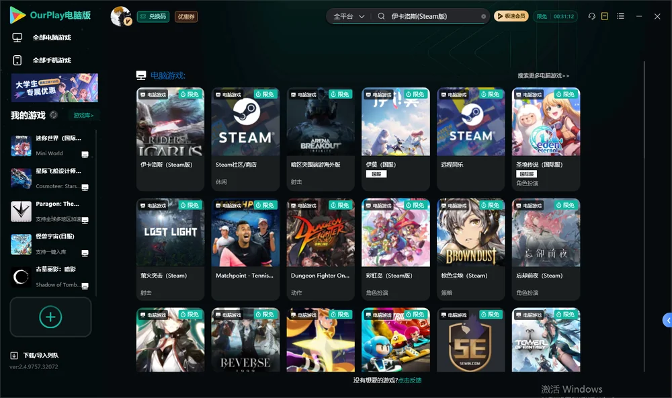Open the 彩虹岛 (Steam版) game card
This screenshot has width=672, height=398.
coord(396,249)
